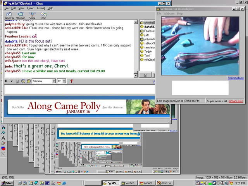248x186 pixels.
Task: Select user sewdaisy in the member list
Action: pyautogui.click(x=148, y=47)
